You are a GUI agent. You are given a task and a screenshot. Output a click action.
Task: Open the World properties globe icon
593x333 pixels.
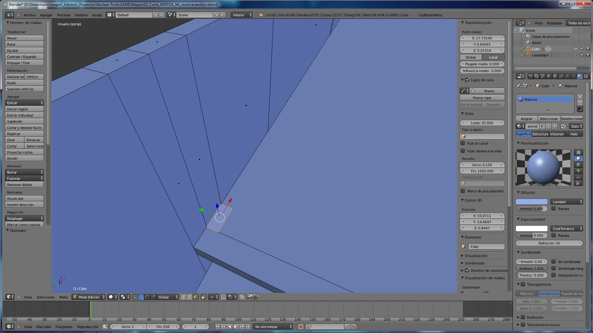pyautogui.click(x=549, y=76)
